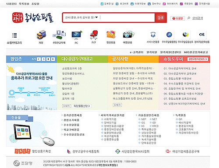
Task: Pause the popup zone slideshow
Action: (x=48, y=59)
